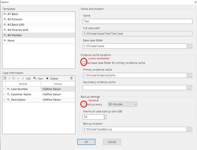The image size is (197, 150).
Task: Click the OK button
Action: [x=86, y=142]
